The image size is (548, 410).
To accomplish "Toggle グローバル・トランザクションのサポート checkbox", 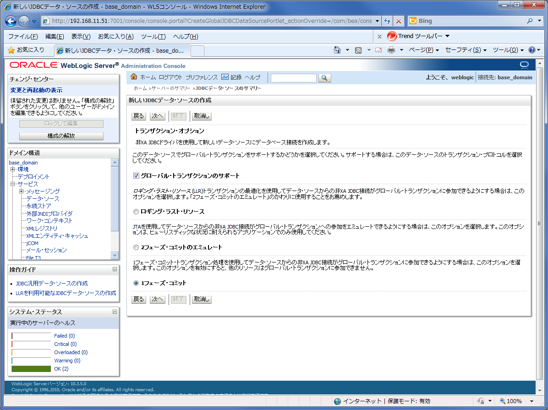I will [x=136, y=176].
